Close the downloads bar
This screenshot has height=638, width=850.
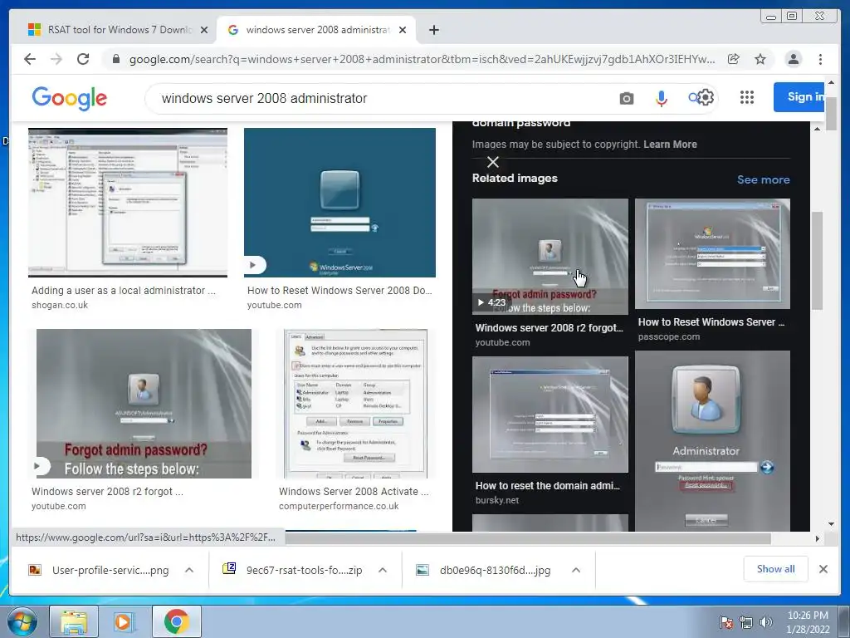[x=823, y=569]
